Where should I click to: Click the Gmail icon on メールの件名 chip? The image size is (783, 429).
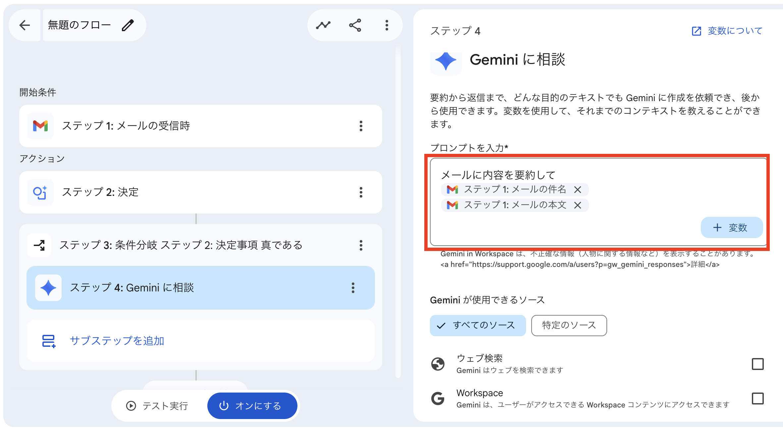pyautogui.click(x=452, y=190)
